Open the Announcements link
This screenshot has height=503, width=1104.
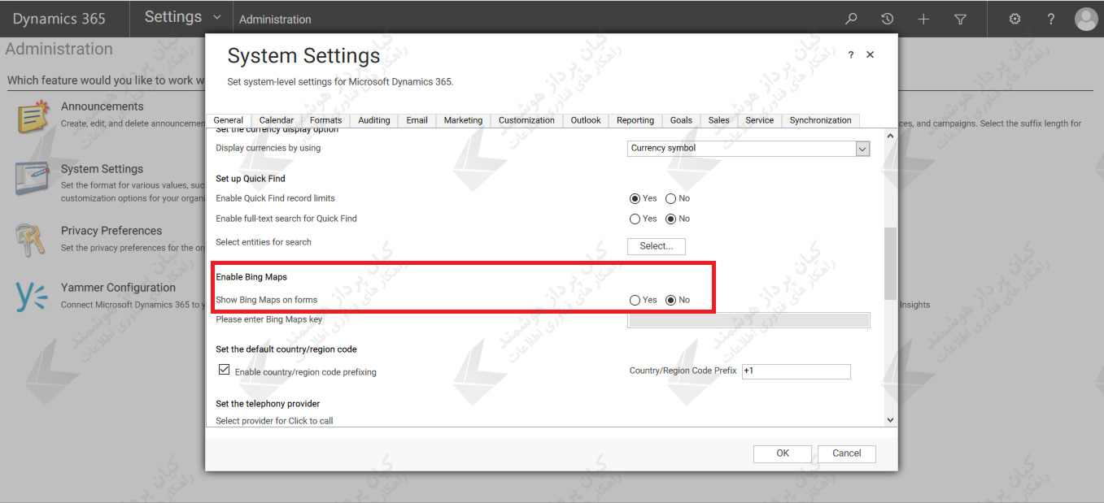click(102, 106)
